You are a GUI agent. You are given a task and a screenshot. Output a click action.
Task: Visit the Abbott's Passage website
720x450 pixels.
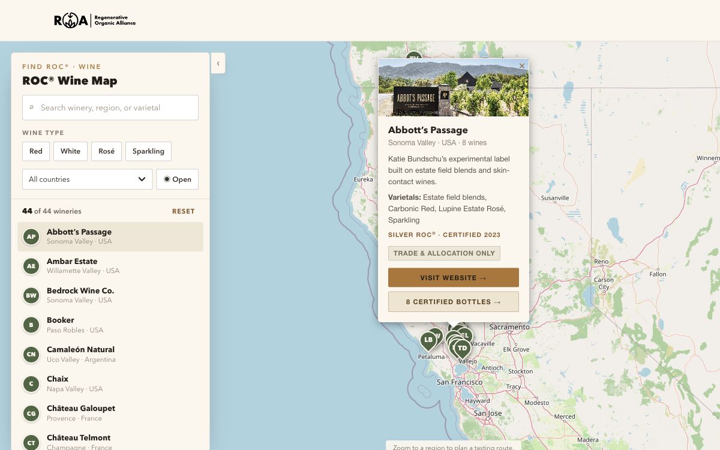pos(454,278)
